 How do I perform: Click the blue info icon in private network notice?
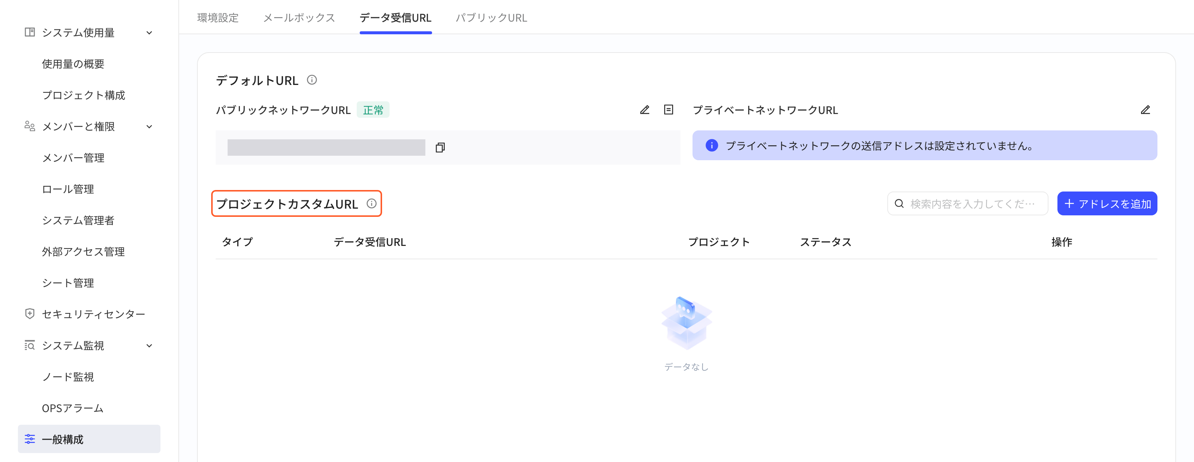[x=712, y=145]
